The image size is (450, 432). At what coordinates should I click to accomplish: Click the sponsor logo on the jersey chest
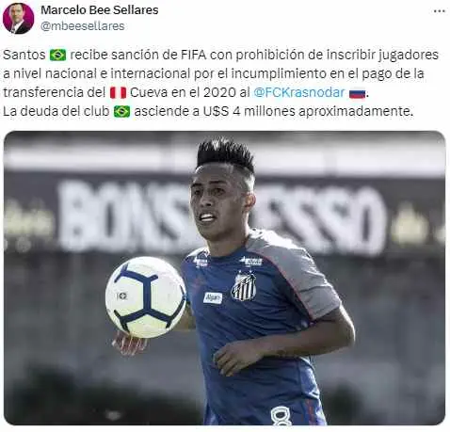pyautogui.click(x=213, y=297)
